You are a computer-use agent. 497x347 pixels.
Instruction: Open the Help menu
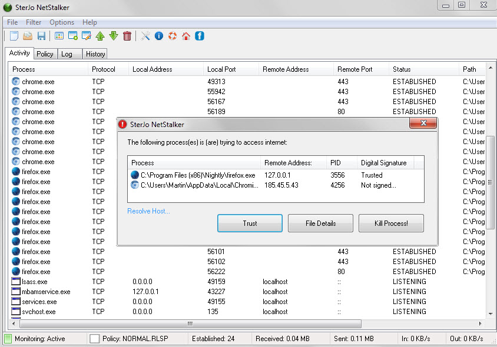point(90,22)
